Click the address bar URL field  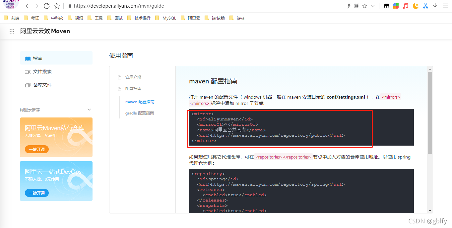(119, 6)
